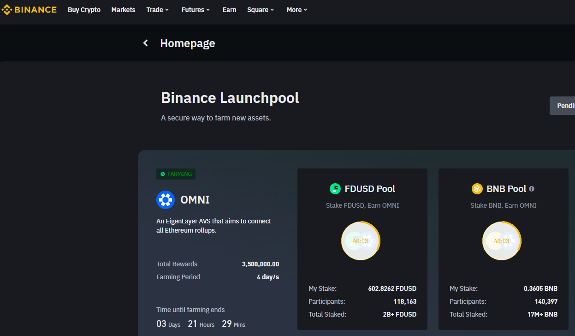The height and width of the screenshot is (336, 575).
Task: Expand the Futures dropdown menu
Action: pos(196,10)
